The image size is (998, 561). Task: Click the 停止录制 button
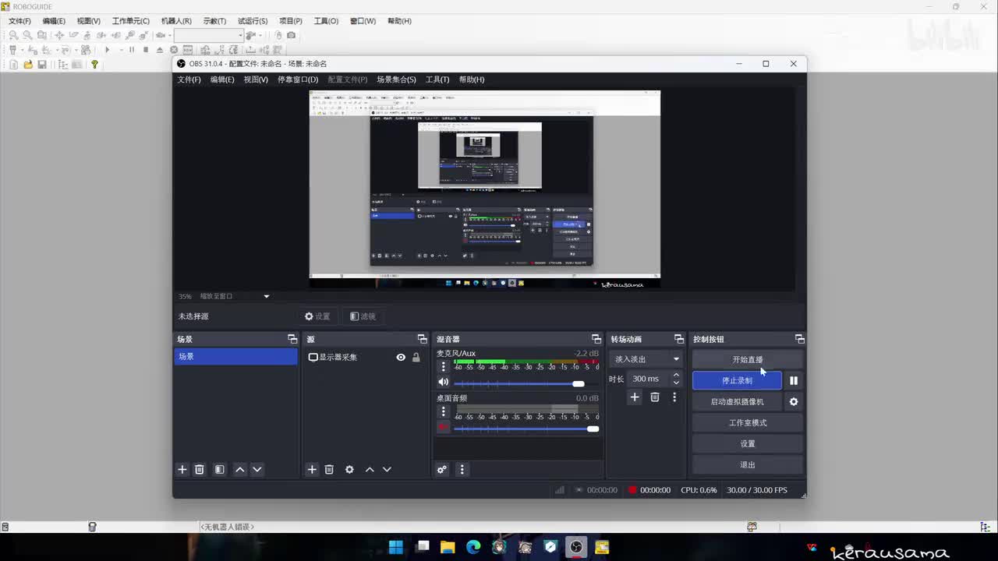pos(737,381)
